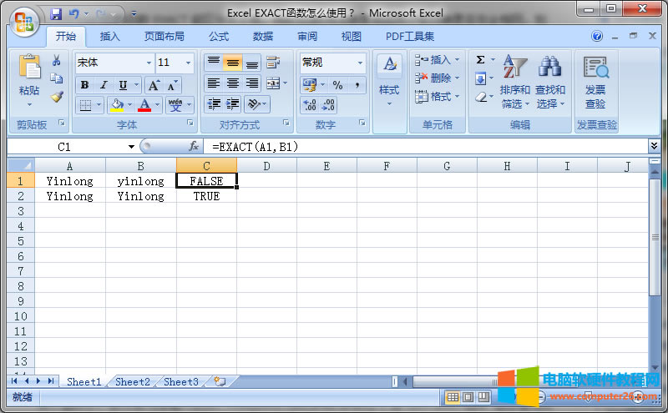Screen dimensions: 668x413
Task: Apply percent style
Action: click(x=338, y=85)
